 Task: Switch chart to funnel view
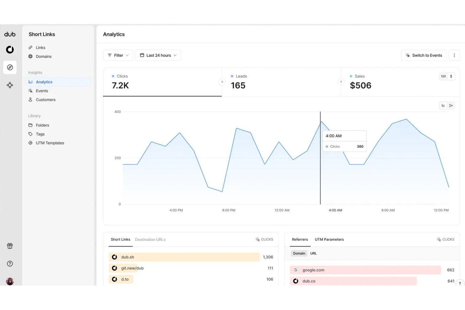click(451, 106)
